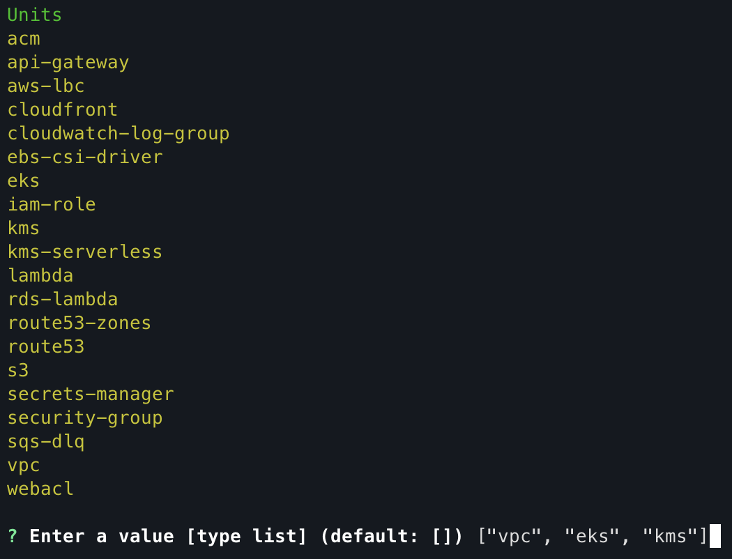Click the kms-serverless entry
Image resolution: width=732 pixels, height=559 pixels.
[85, 252]
